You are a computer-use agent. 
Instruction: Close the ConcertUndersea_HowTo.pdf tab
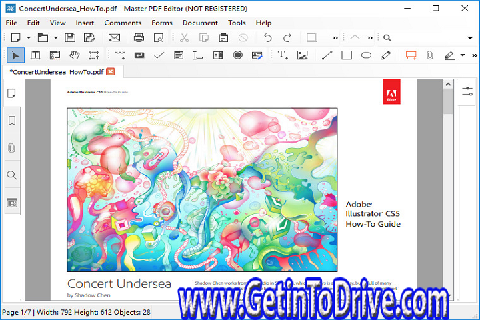(110, 71)
